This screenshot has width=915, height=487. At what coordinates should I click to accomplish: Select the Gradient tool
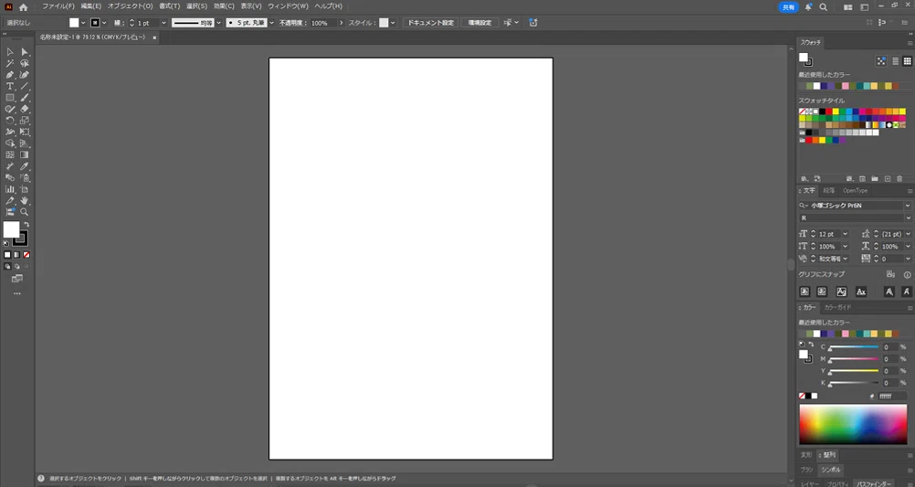click(x=25, y=154)
